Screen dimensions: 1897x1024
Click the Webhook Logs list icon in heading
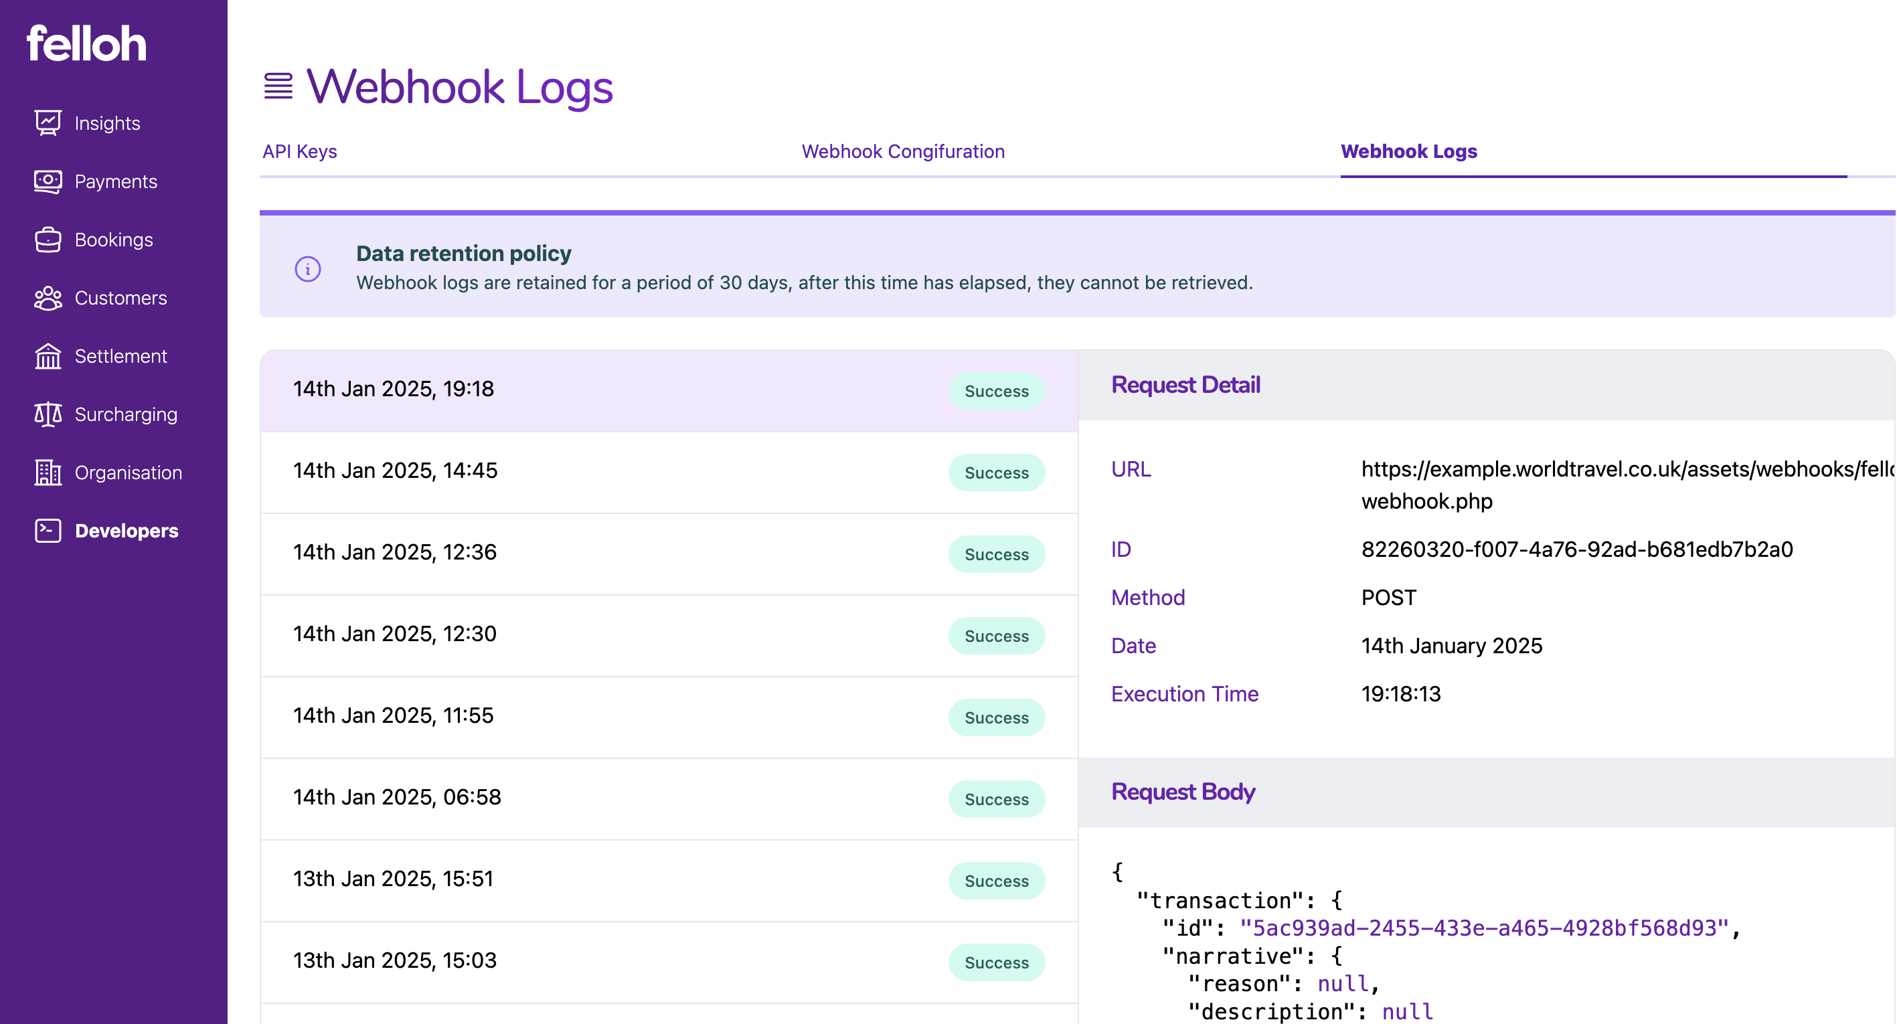pyautogui.click(x=278, y=86)
